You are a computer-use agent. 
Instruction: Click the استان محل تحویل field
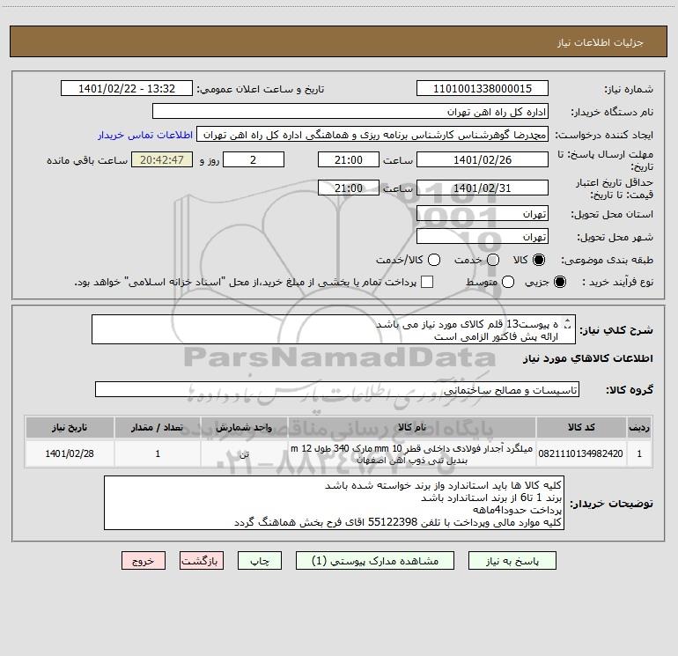[483, 213]
